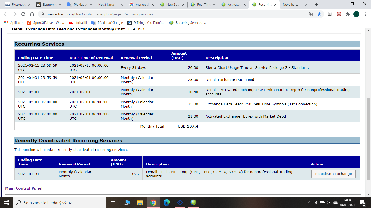Open the '9 Things You Didn't...' bookmark
Viewport: 371px width, 208px height.
click(146, 23)
